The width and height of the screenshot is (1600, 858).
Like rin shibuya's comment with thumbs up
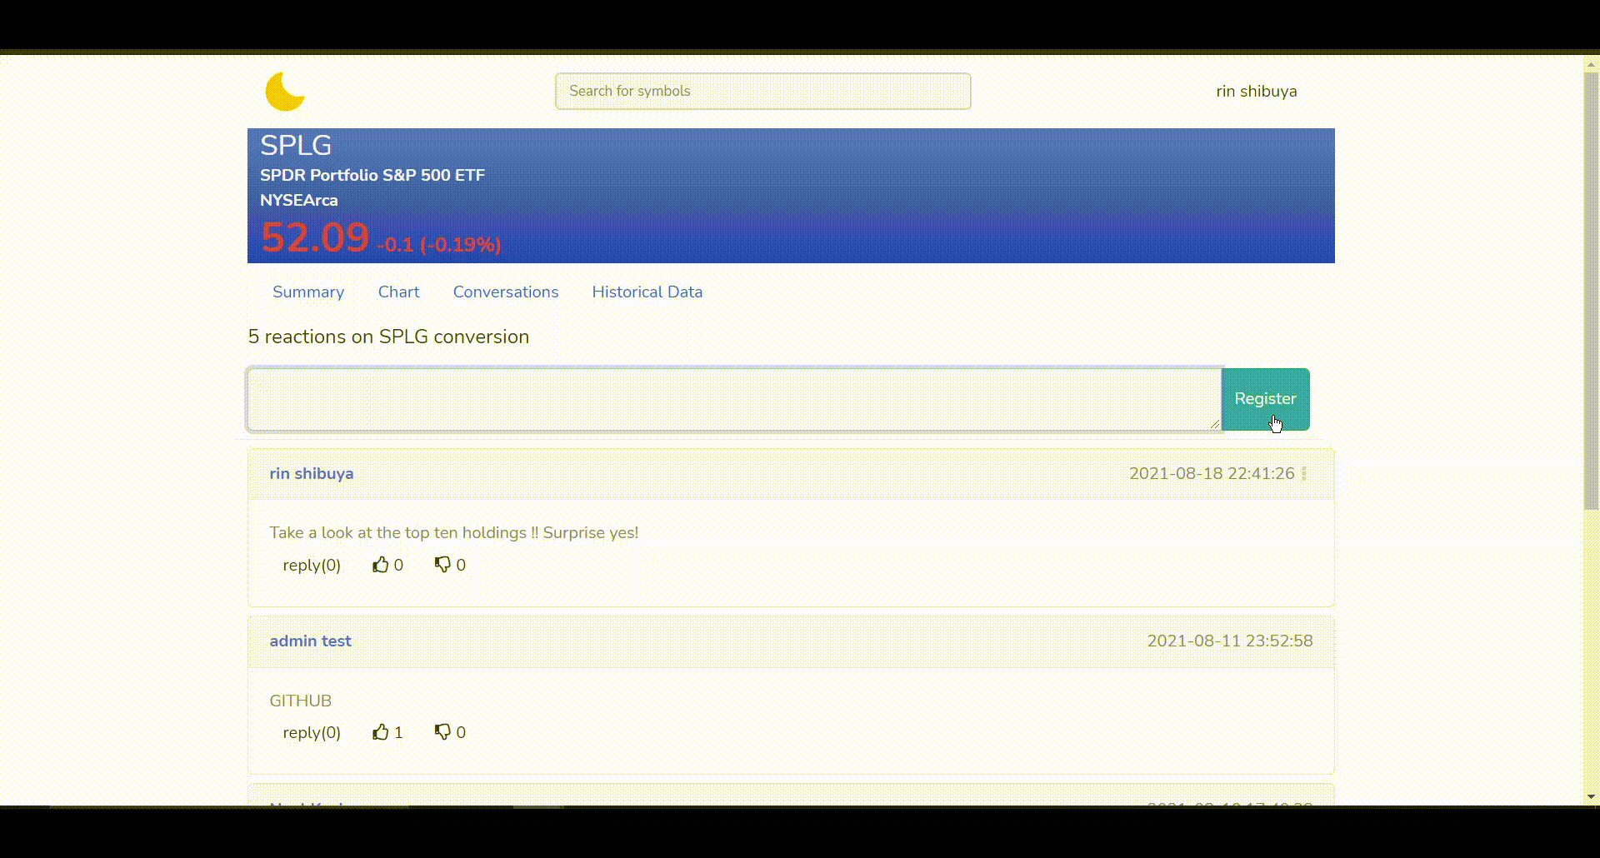tap(381, 565)
